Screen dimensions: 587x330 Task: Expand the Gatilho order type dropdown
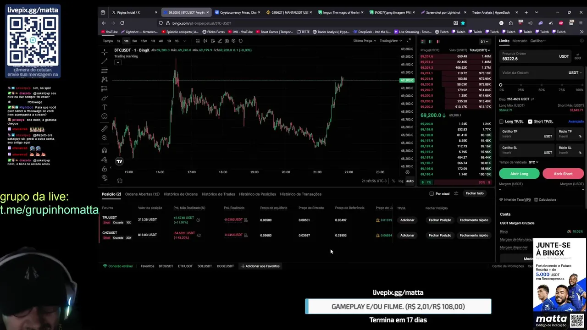pos(538,41)
